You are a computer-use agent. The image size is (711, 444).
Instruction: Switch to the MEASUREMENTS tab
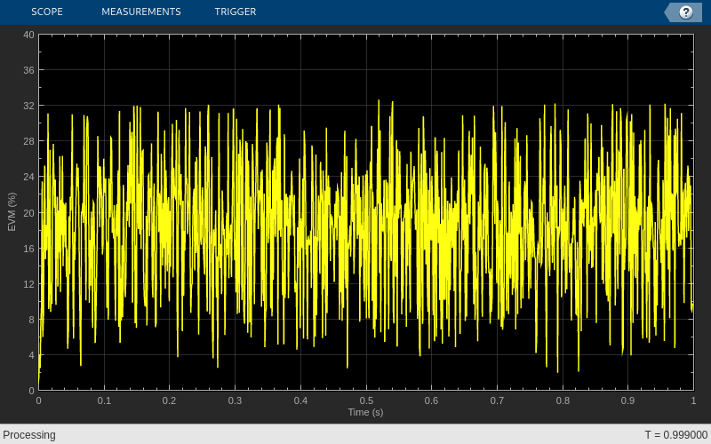141,12
